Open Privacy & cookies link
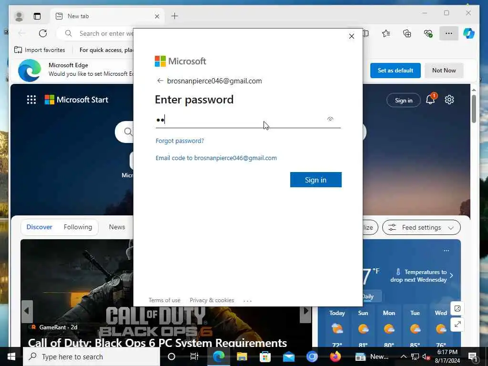The height and width of the screenshot is (366, 488). pyautogui.click(x=212, y=300)
